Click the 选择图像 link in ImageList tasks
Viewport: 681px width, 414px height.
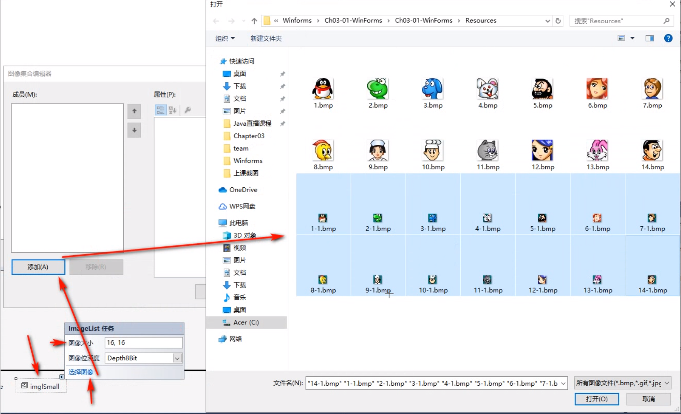[x=81, y=371]
